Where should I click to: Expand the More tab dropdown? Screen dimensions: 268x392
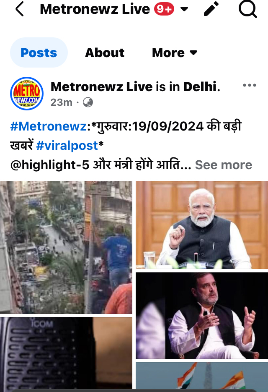(175, 53)
